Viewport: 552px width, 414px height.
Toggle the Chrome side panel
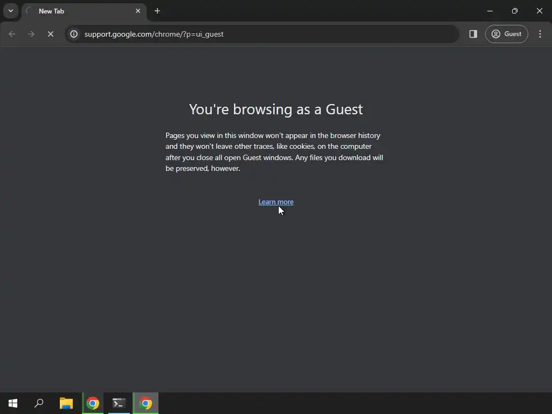click(x=473, y=34)
